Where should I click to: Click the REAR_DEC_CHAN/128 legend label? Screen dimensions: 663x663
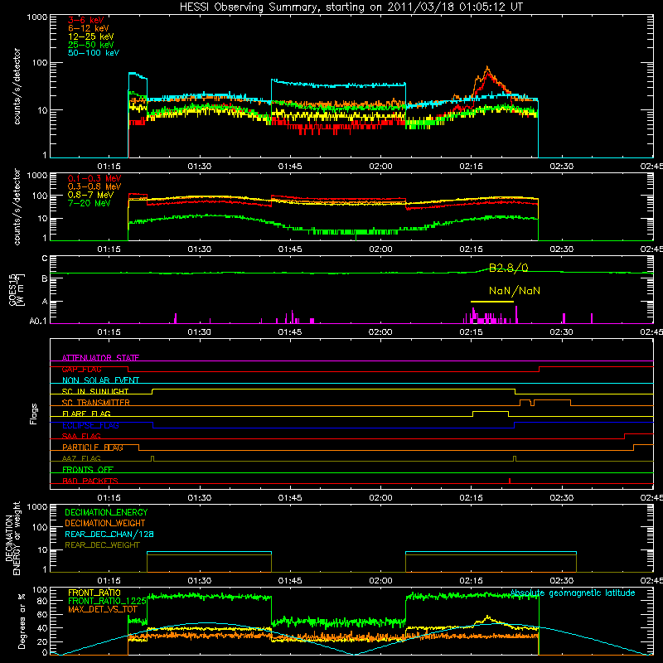(109, 534)
